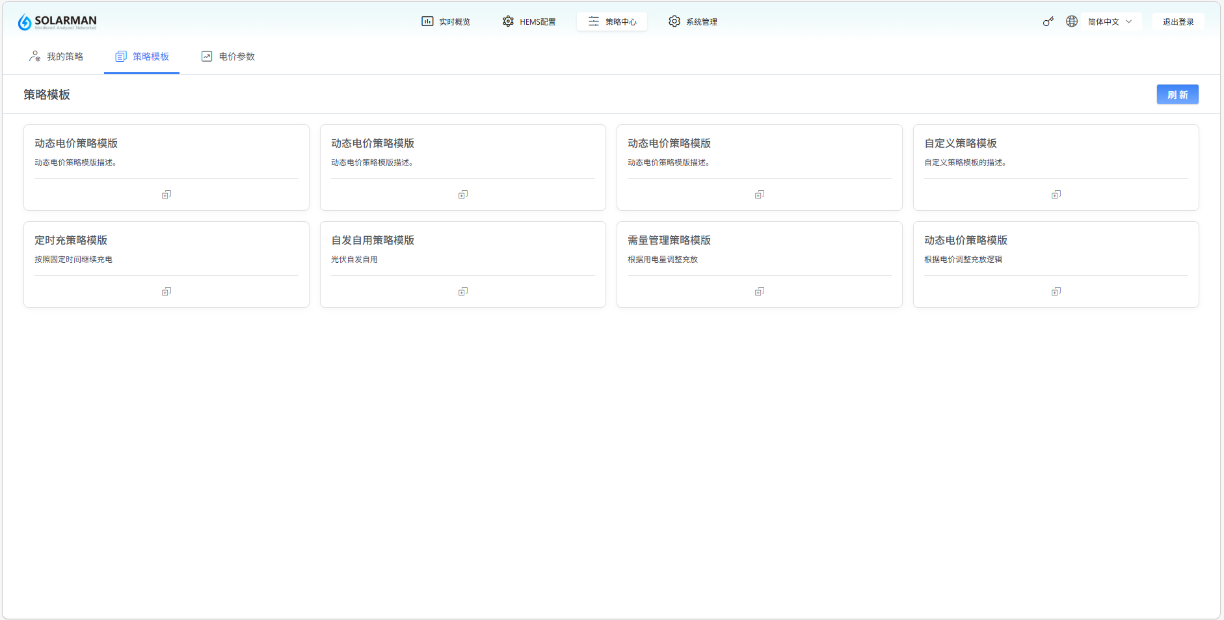Select 策略中心 in the top navigation
The width and height of the screenshot is (1224, 620).
coord(612,21)
